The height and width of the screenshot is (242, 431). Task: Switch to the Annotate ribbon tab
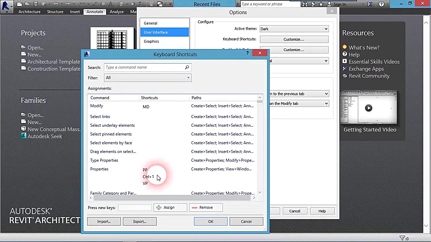(95, 12)
